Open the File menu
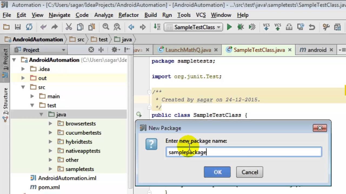This screenshot has height=194, width=346. (x=7, y=15)
